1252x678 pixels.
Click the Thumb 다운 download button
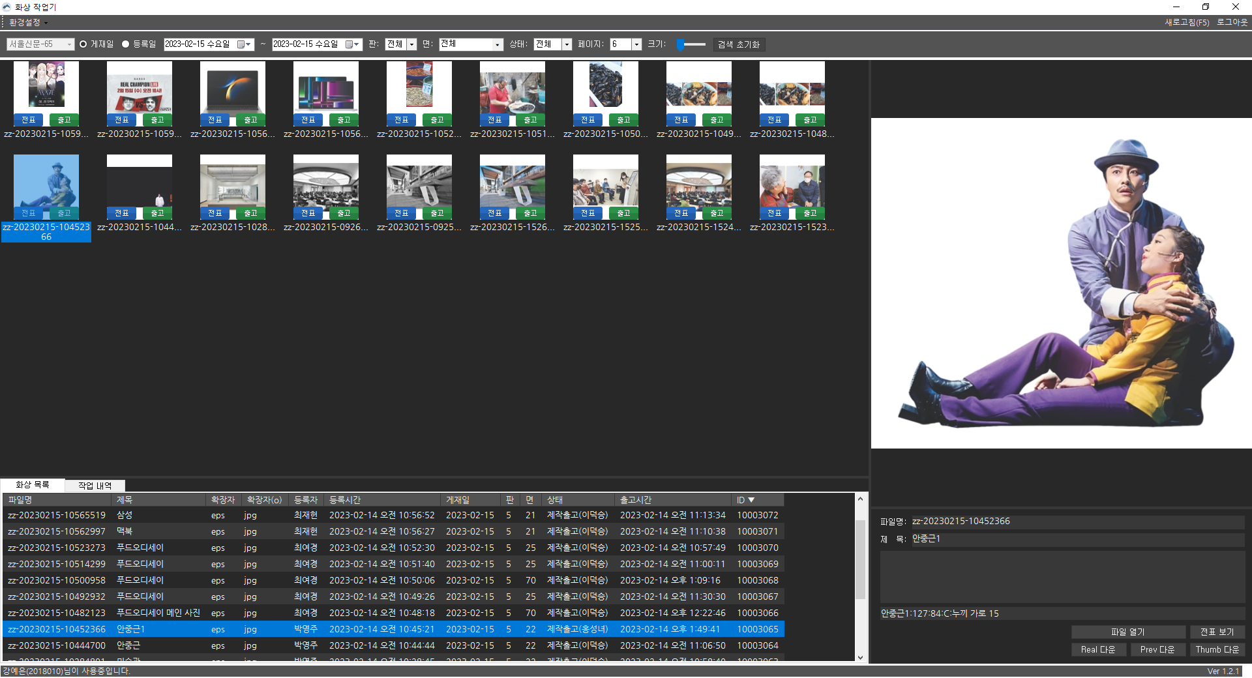(1217, 649)
